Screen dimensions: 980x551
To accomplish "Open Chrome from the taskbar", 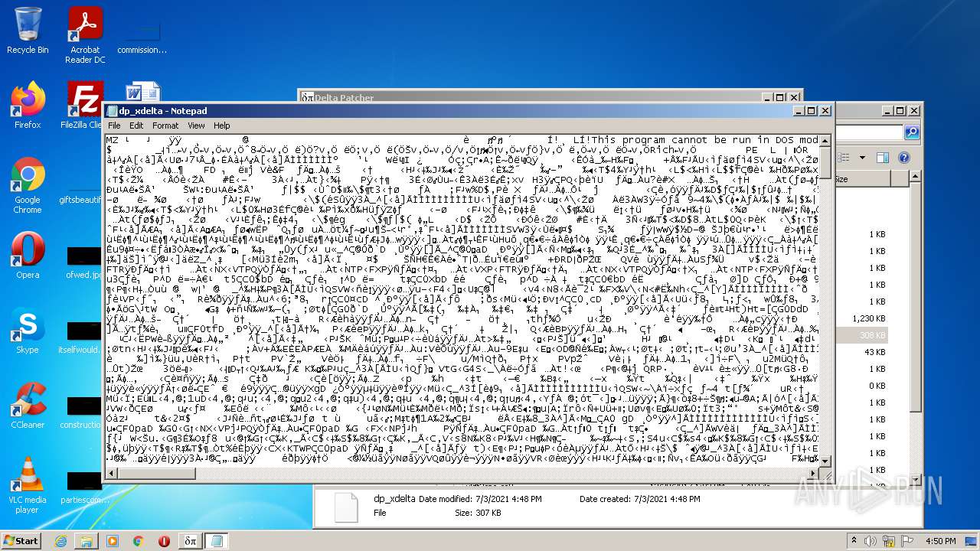I will coord(139,541).
